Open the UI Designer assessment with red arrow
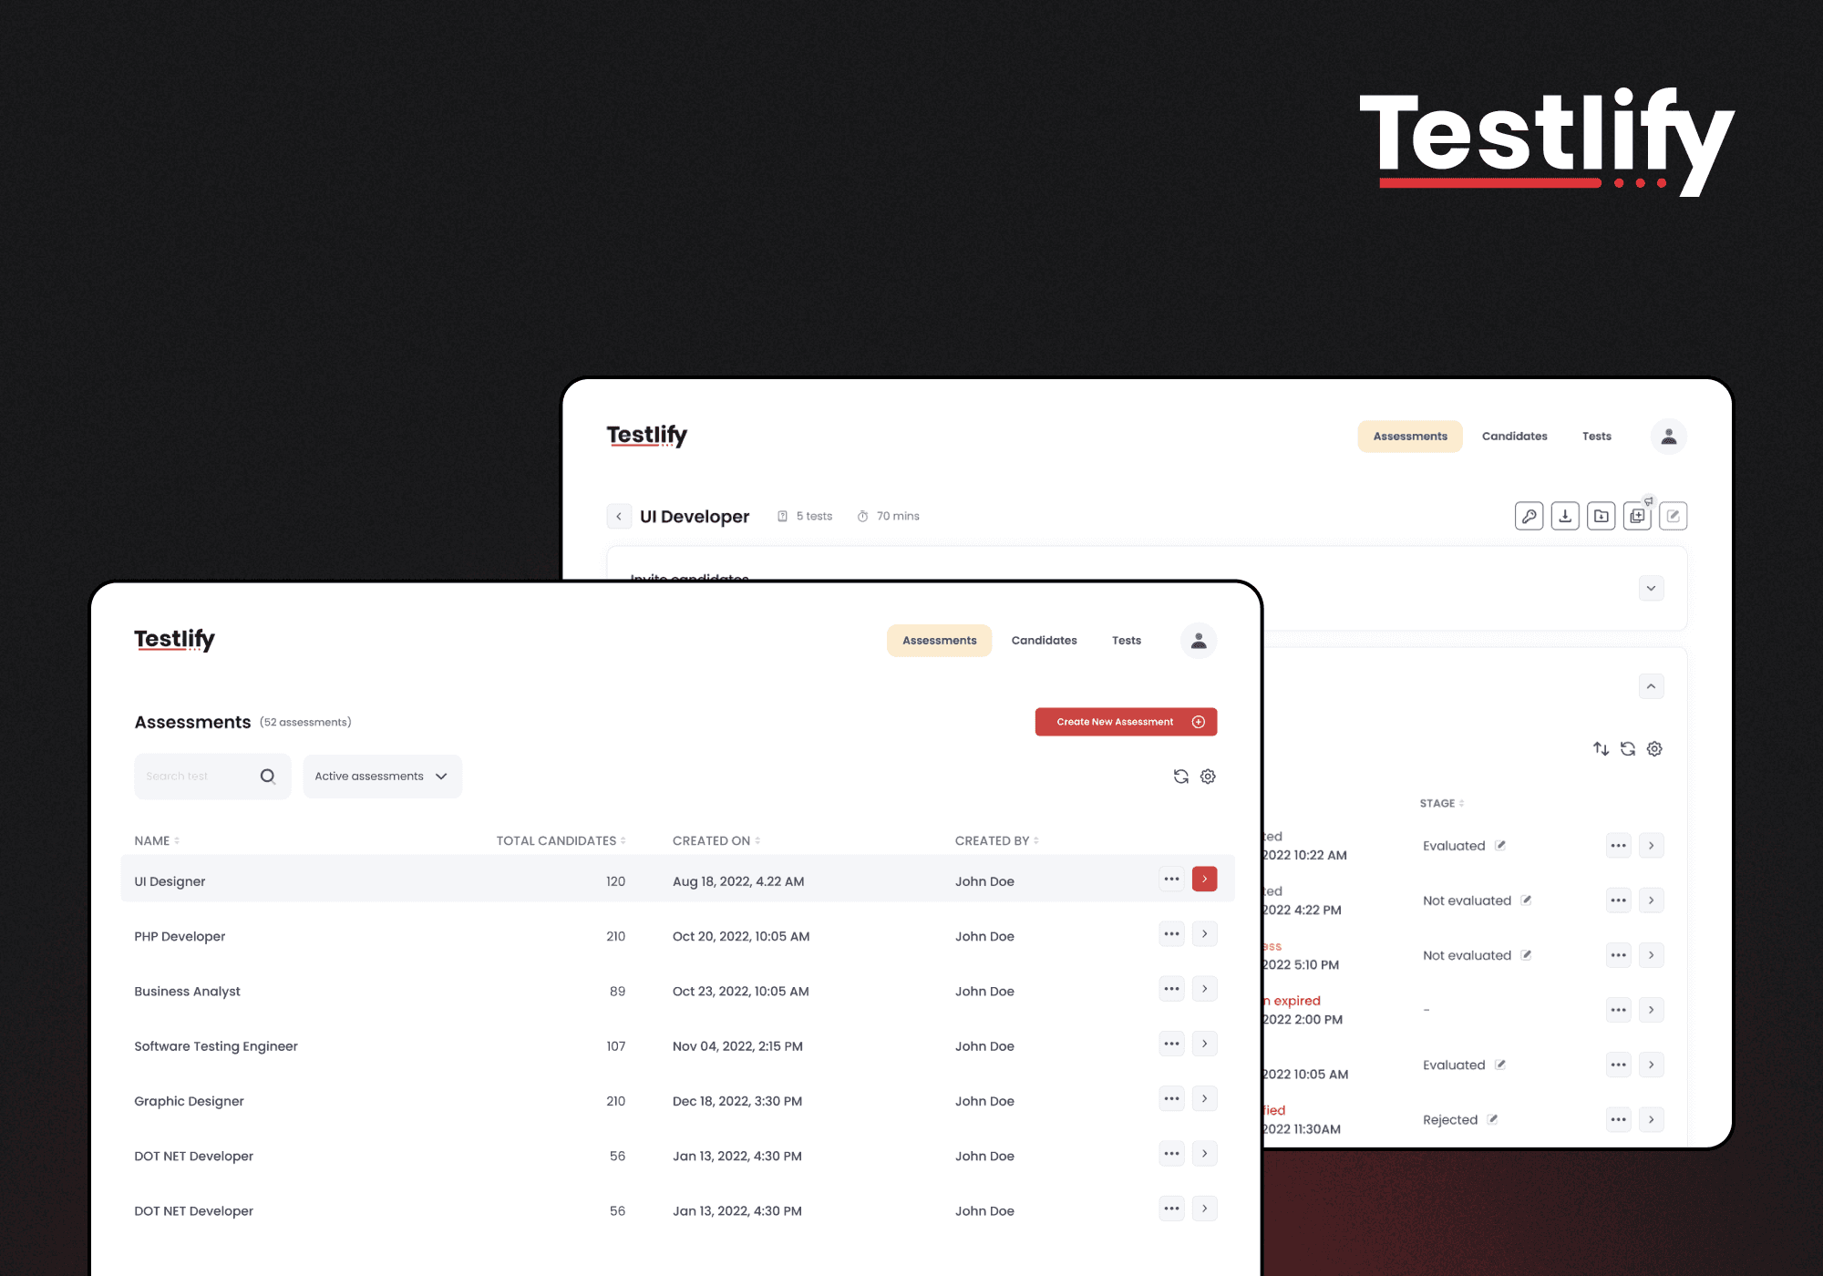This screenshot has height=1276, width=1823. pos(1205,880)
